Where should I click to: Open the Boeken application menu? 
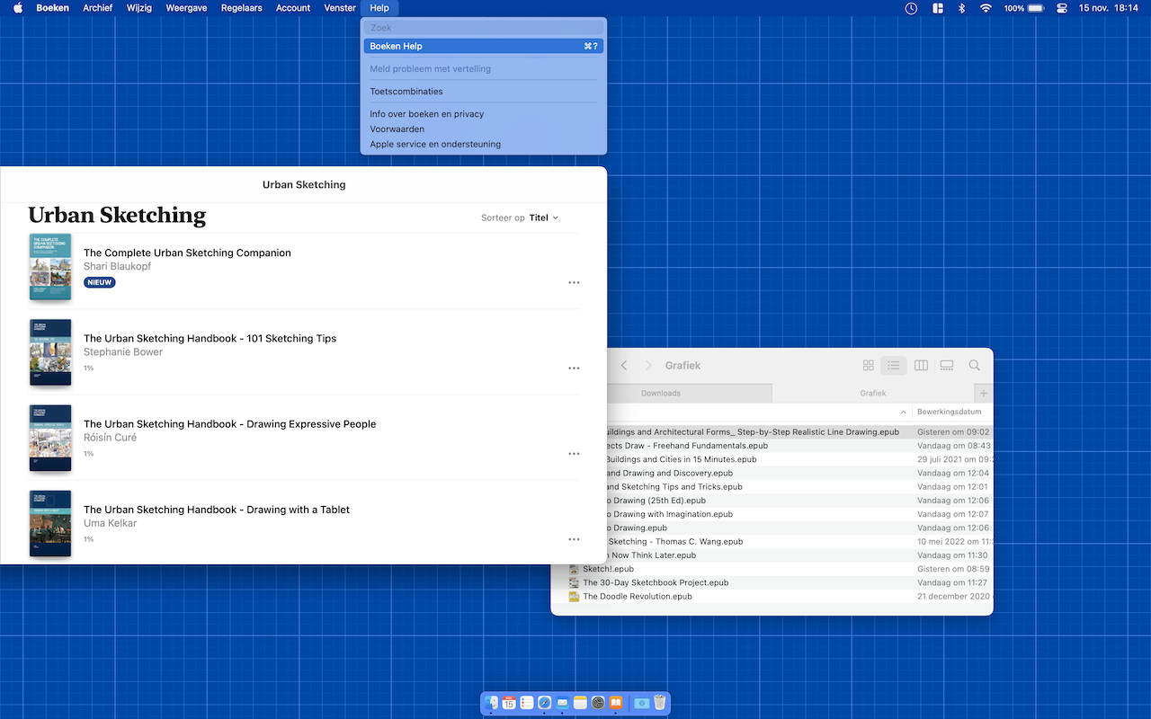pos(52,8)
